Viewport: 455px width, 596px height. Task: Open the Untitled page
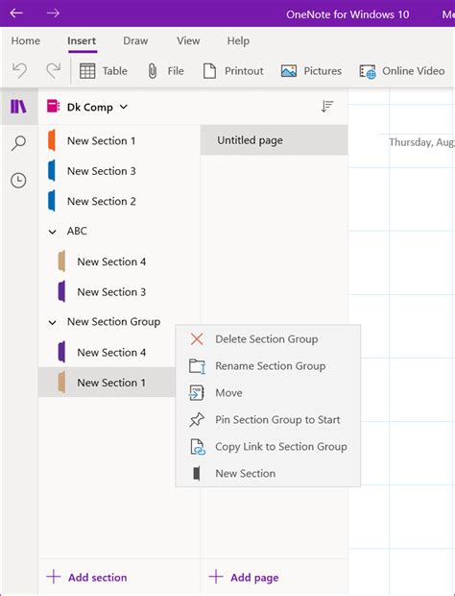(274, 140)
